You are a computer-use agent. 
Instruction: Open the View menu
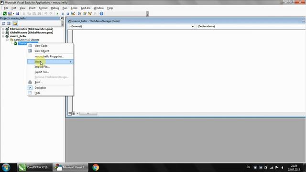click(22, 8)
